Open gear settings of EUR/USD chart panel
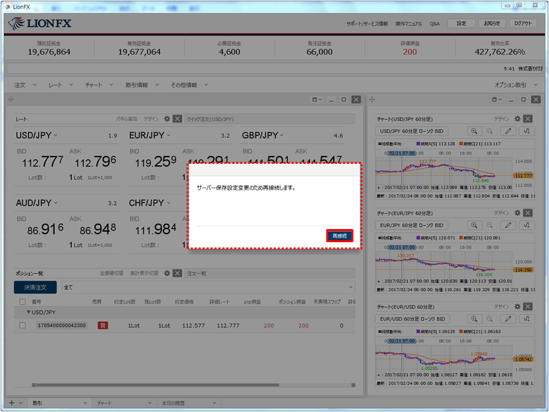The image size is (549, 412). pyautogui.click(x=517, y=307)
